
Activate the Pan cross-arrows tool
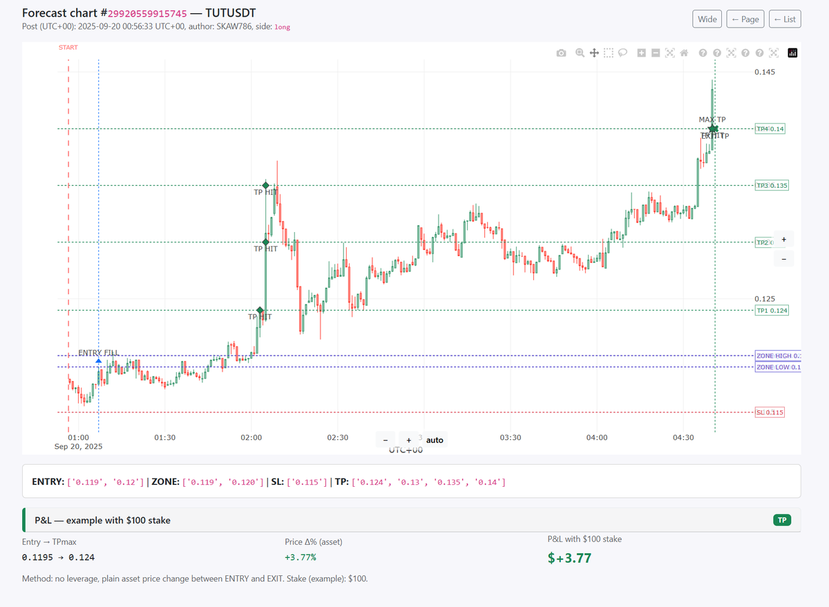coord(593,53)
